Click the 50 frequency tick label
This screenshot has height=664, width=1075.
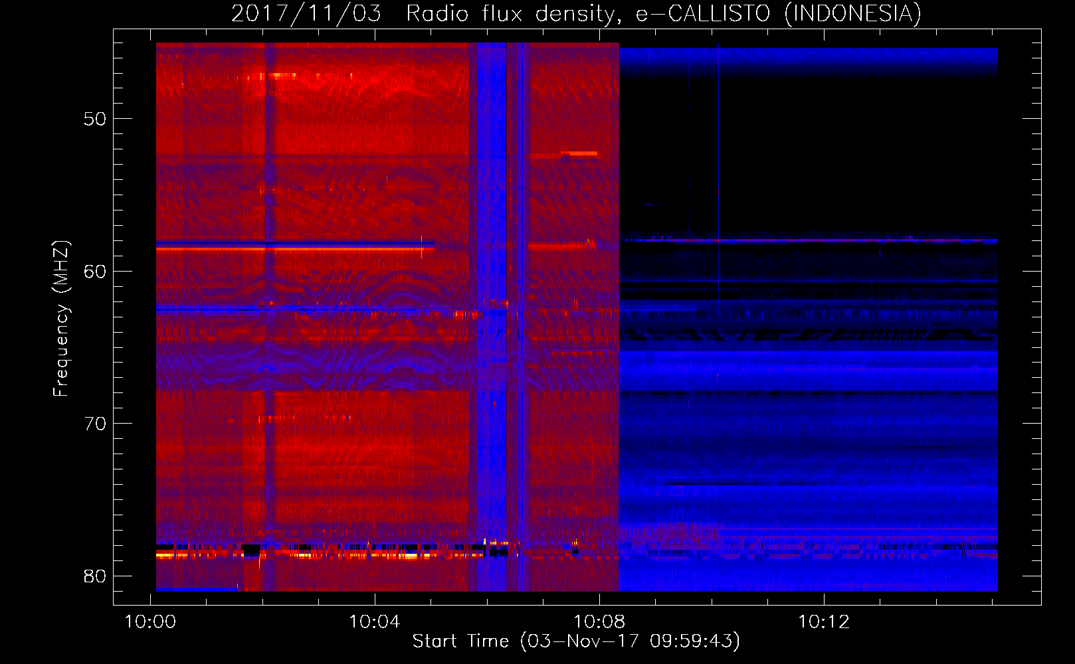pos(95,119)
